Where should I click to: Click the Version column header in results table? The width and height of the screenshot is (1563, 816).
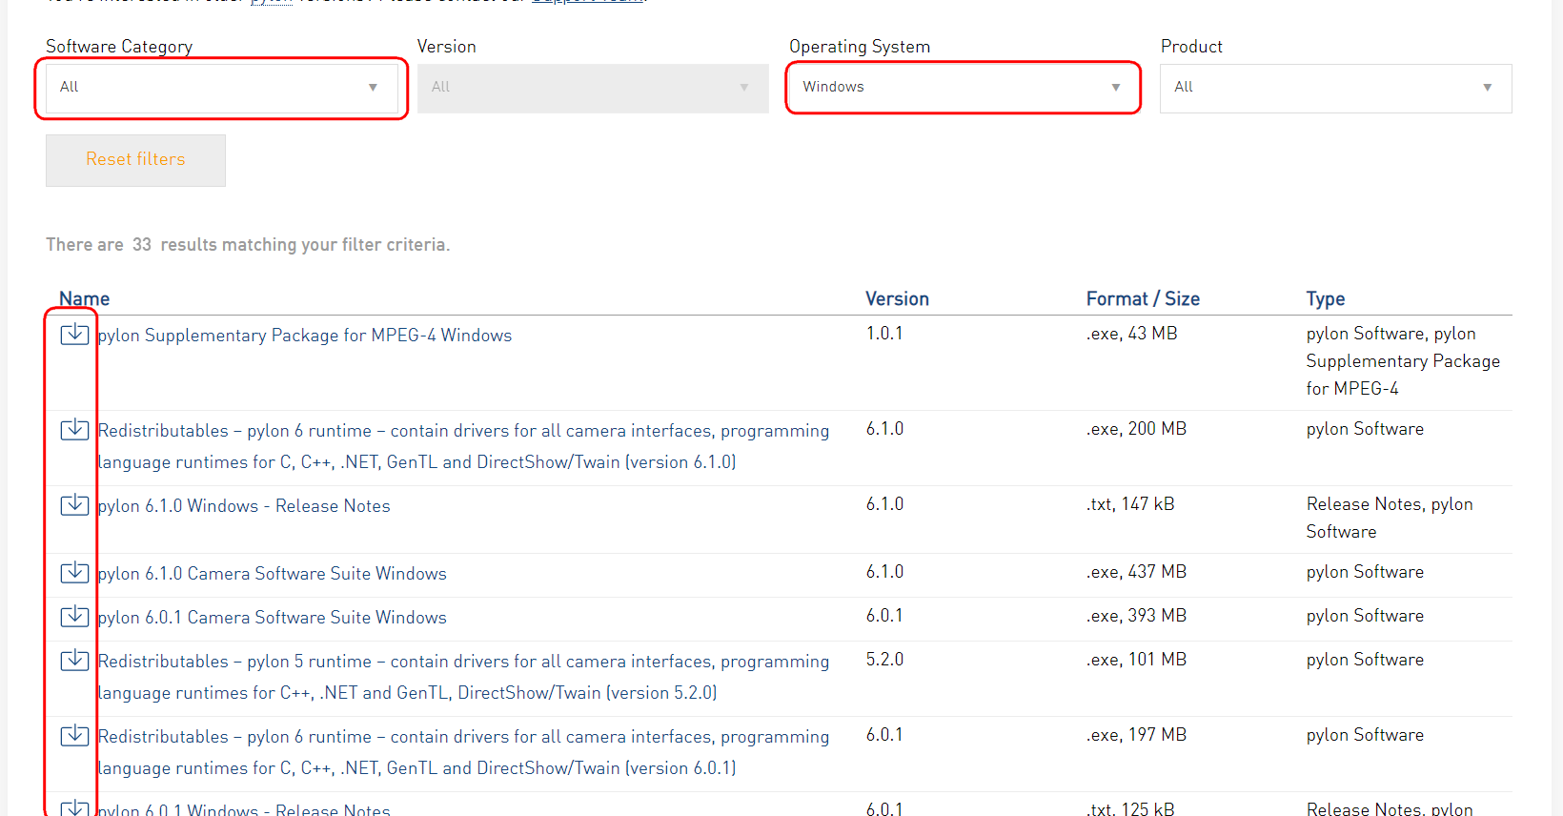(897, 298)
